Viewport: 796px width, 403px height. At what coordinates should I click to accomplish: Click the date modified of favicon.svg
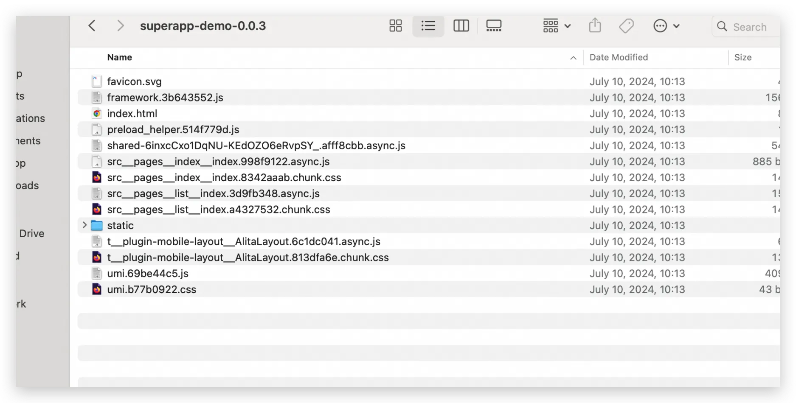coord(637,81)
